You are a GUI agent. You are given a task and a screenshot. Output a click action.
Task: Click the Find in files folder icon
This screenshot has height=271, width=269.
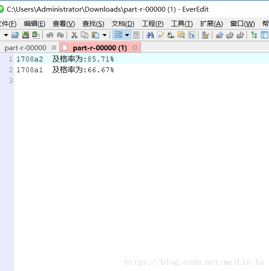coord(181,35)
